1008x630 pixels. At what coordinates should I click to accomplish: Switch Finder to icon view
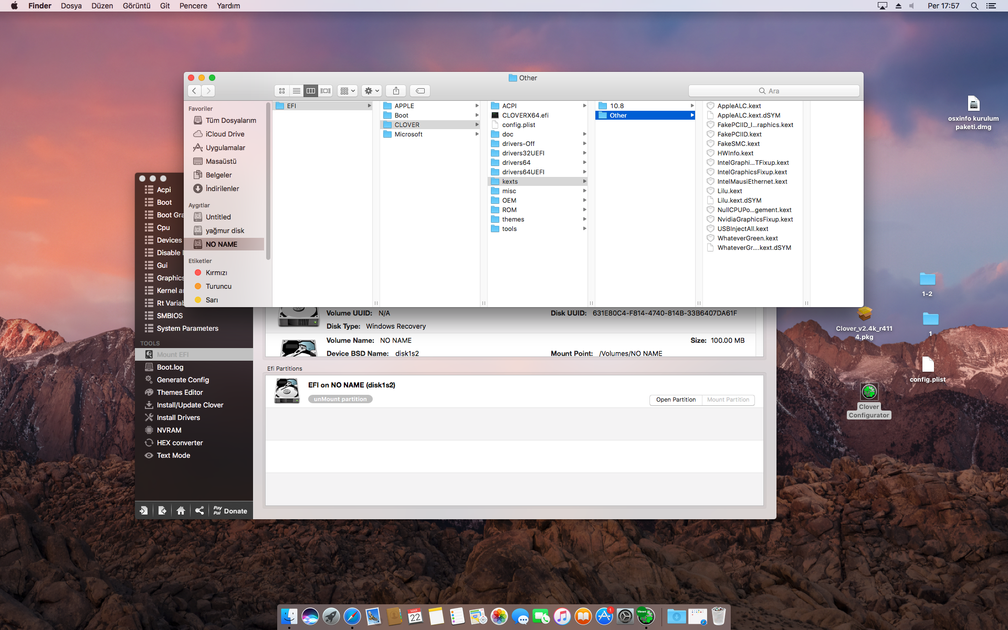(282, 91)
